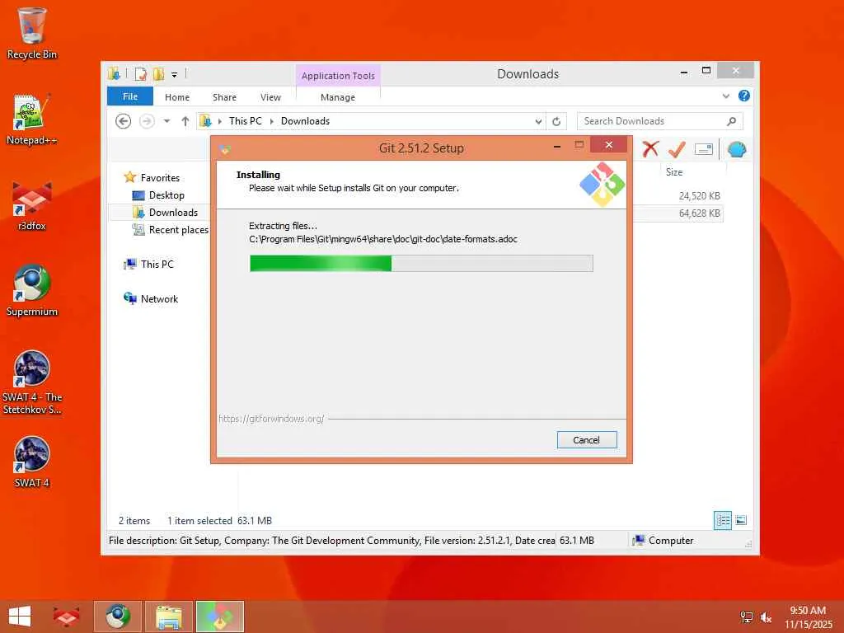Click the gitforwindows.org link
The image size is (844, 633).
271,419
